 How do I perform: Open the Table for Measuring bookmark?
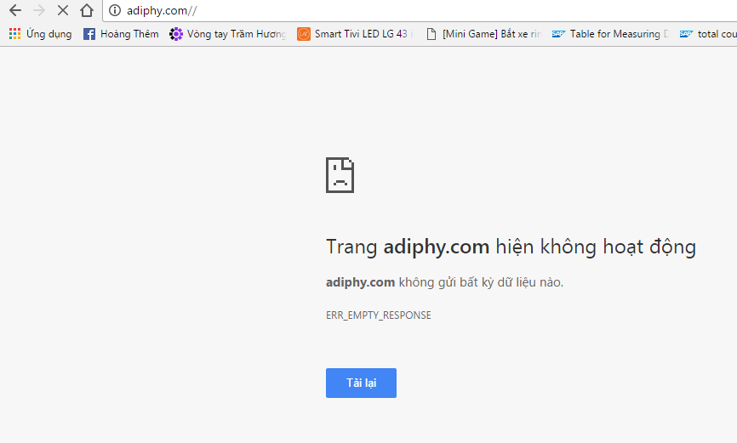coord(610,34)
